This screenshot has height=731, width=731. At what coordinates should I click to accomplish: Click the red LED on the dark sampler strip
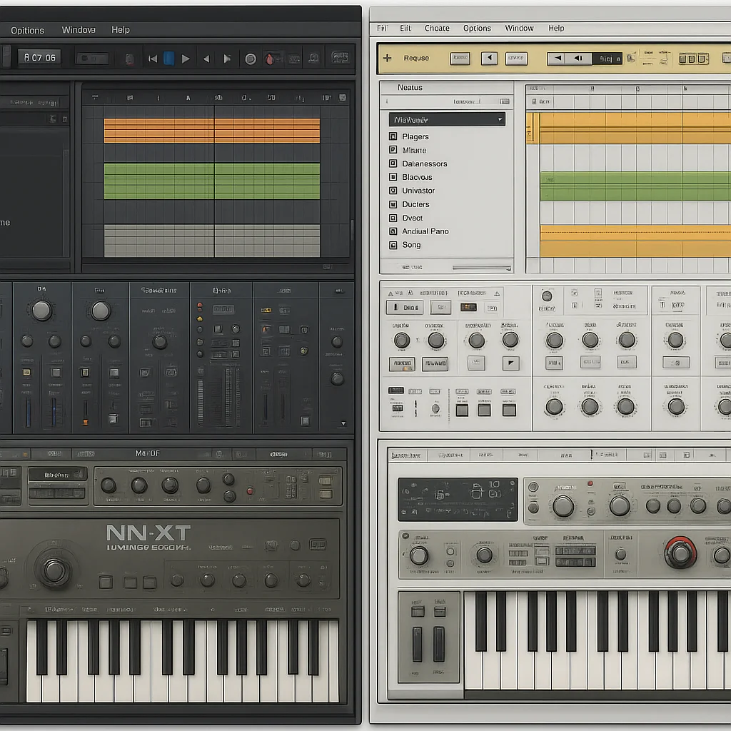(x=250, y=491)
